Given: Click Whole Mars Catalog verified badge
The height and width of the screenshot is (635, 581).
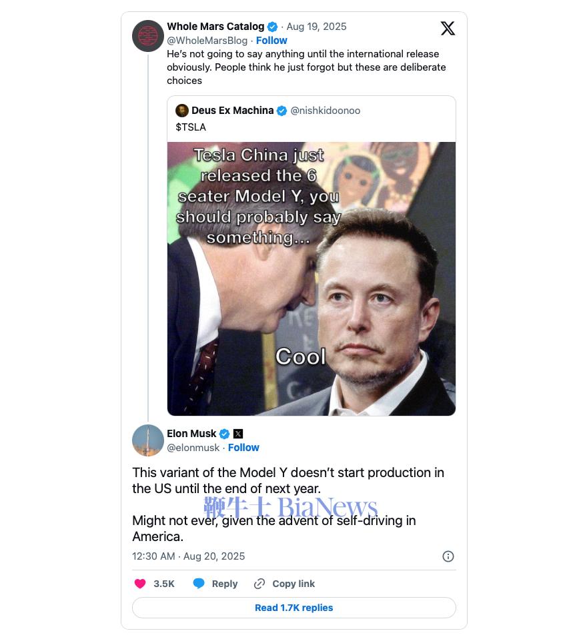Looking at the screenshot, I should point(272,27).
